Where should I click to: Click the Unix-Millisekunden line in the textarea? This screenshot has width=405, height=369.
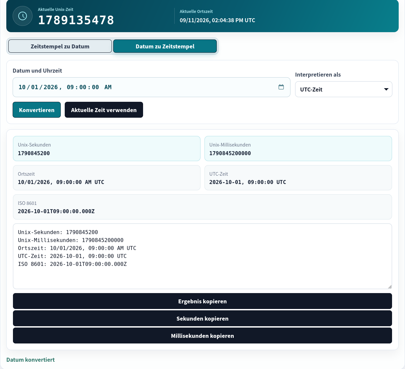pos(71,240)
